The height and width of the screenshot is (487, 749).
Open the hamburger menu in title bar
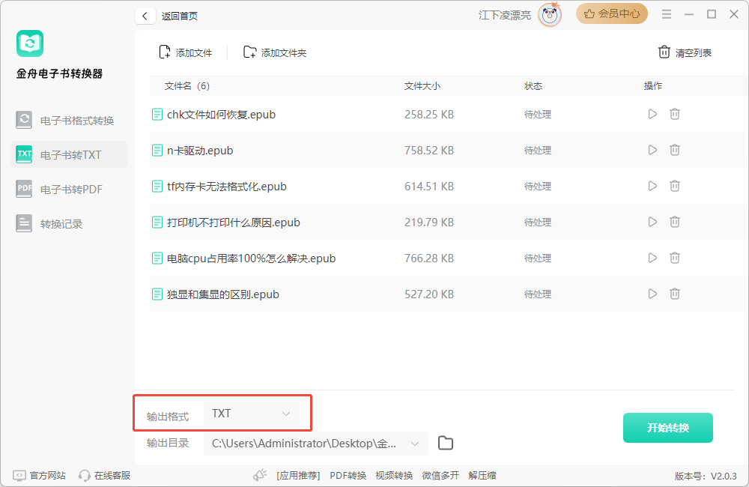click(x=667, y=14)
